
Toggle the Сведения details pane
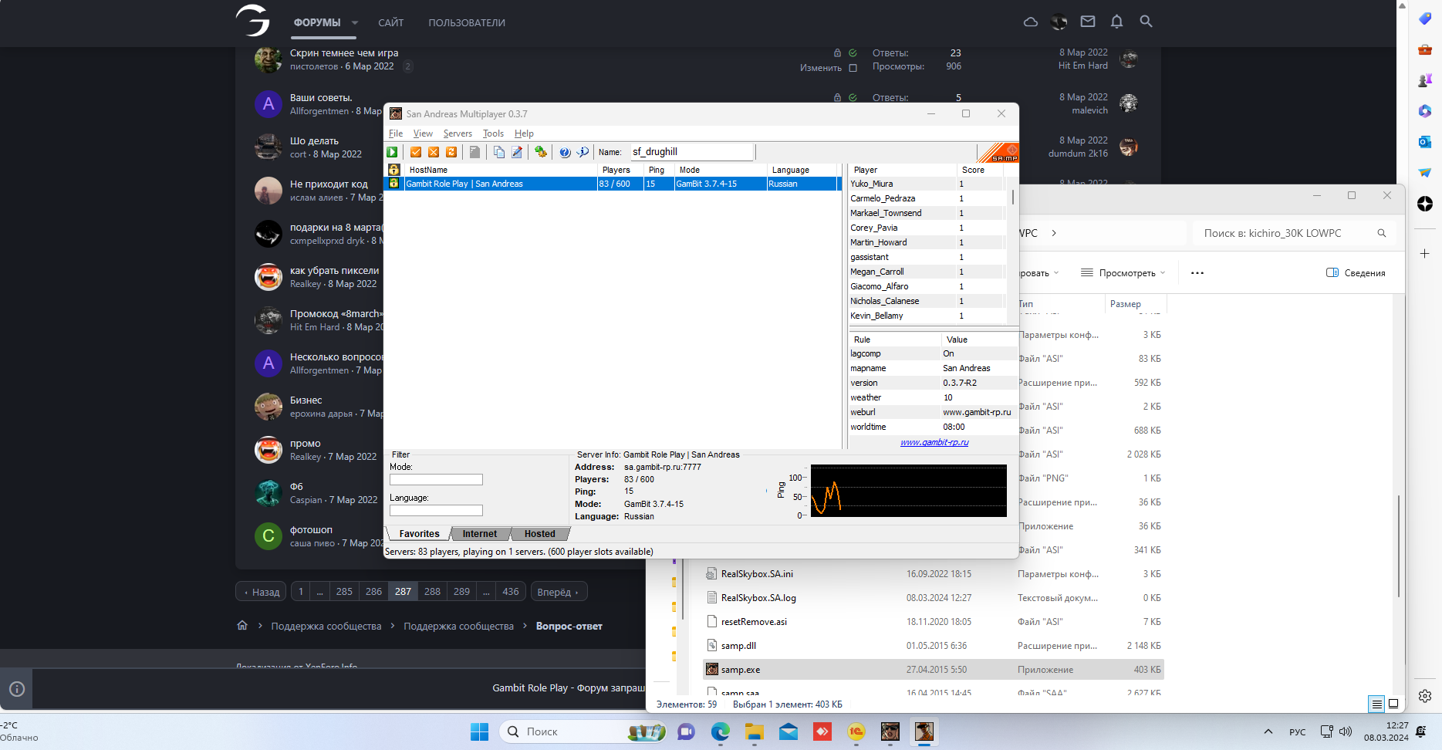(x=1356, y=272)
